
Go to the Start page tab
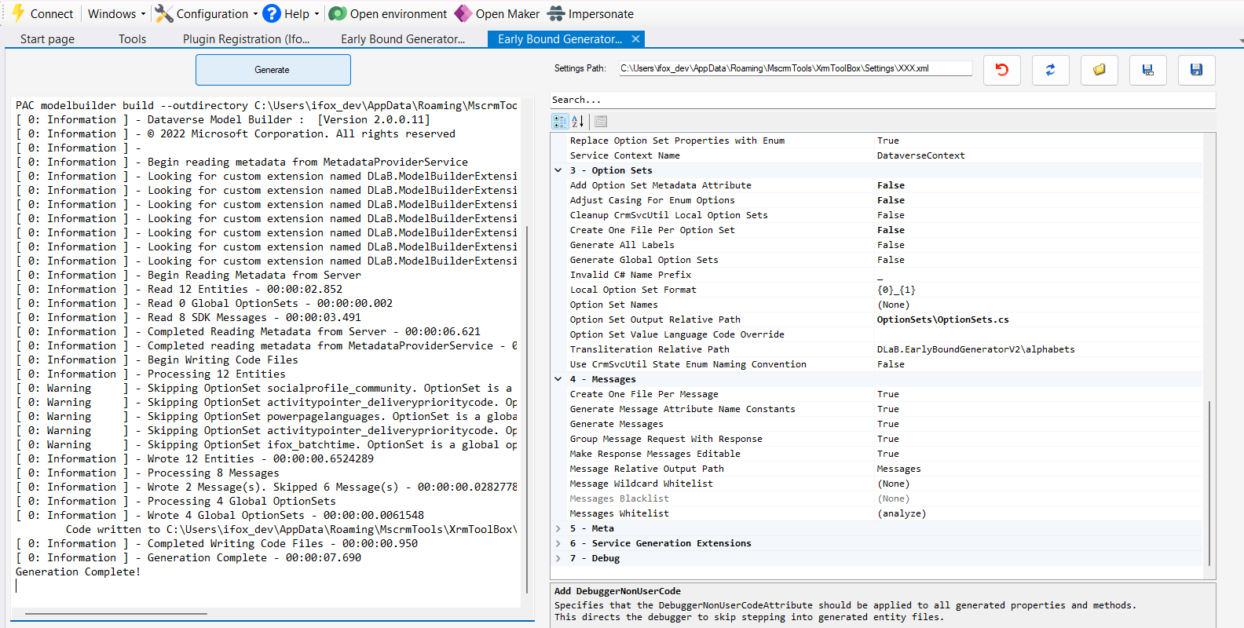tap(47, 38)
